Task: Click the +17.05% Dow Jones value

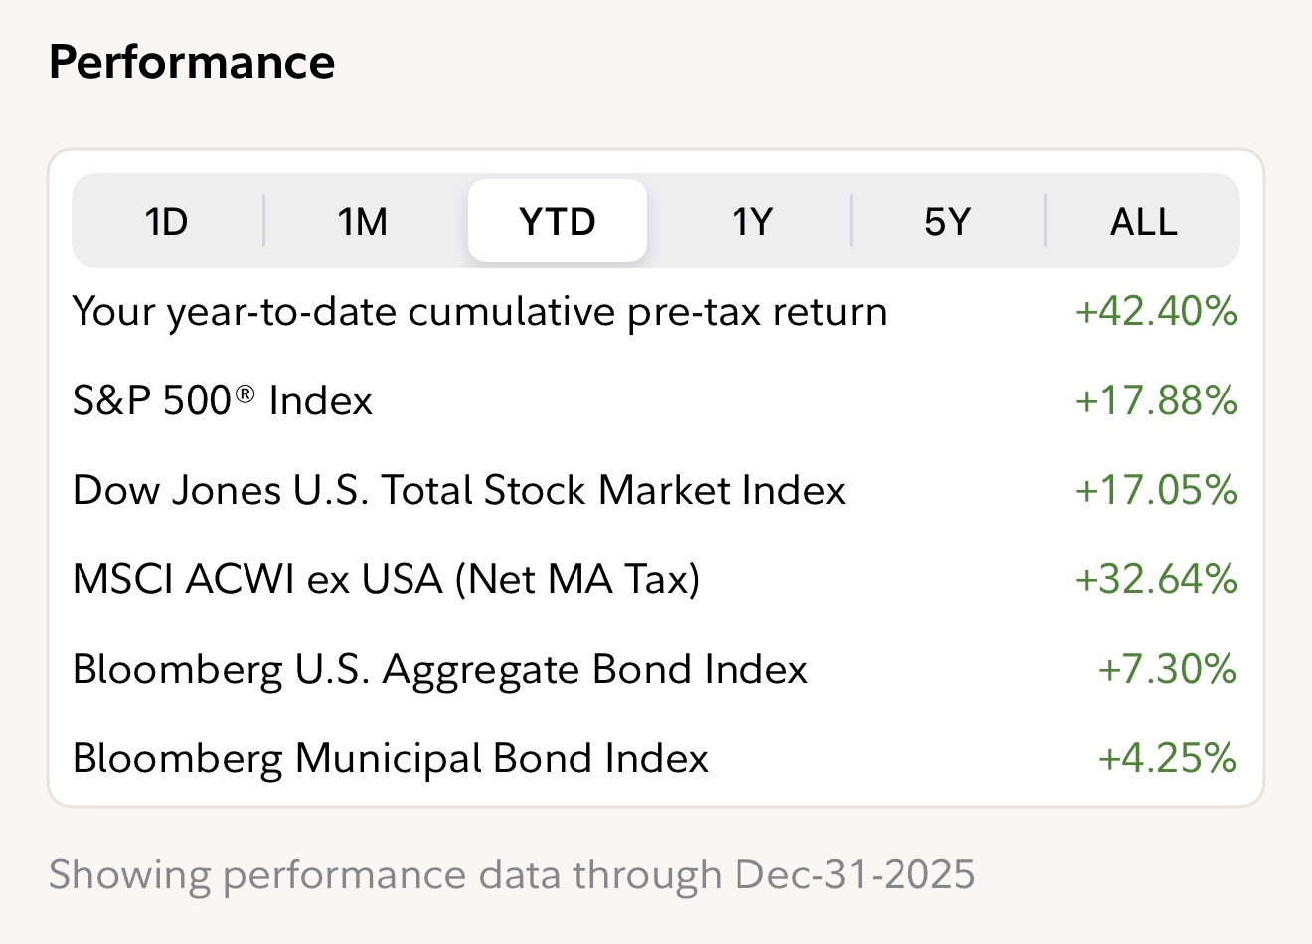Action: point(1156,491)
